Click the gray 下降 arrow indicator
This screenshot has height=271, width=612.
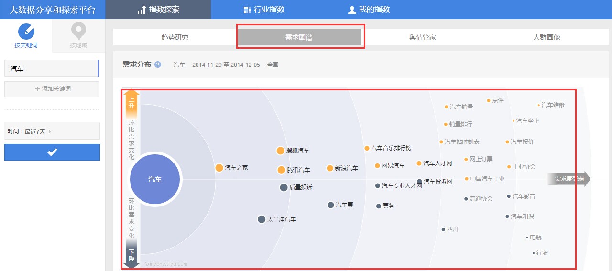coord(131,253)
